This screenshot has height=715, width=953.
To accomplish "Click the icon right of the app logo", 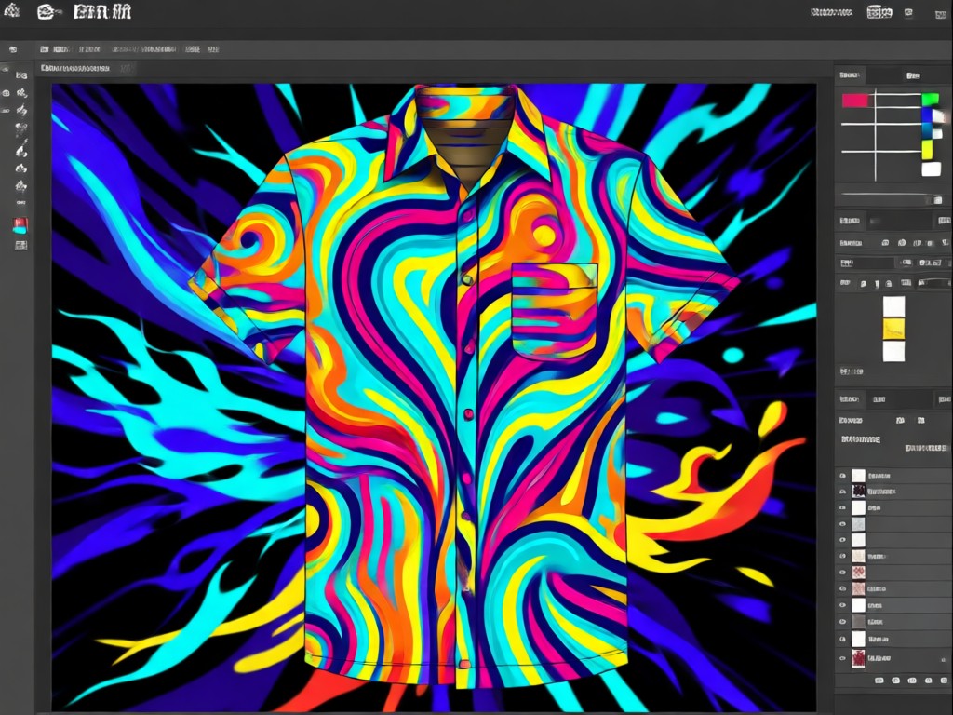I will (47, 11).
